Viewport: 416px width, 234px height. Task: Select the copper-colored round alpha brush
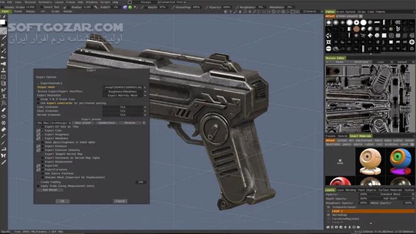tap(357, 29)
